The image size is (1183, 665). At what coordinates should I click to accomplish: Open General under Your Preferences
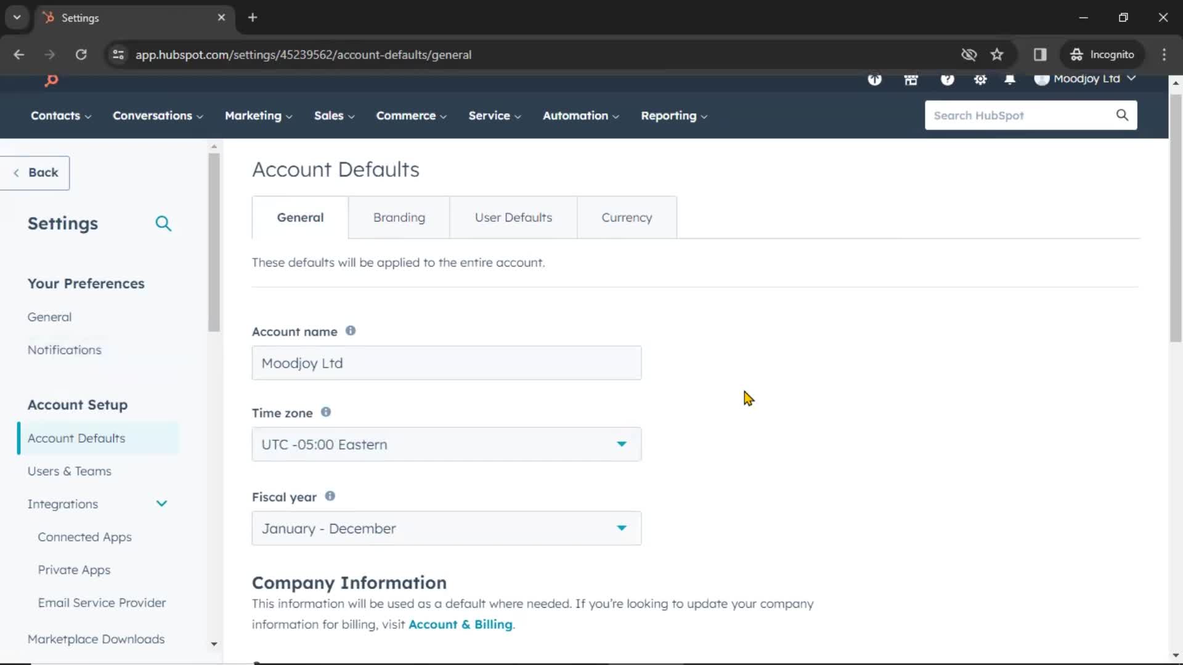tap(49, 317)
